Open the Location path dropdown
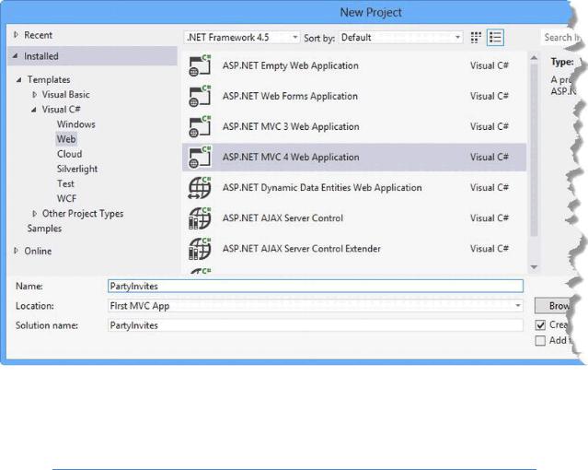This screenshot has height=470, width=588. coord(518,305)
